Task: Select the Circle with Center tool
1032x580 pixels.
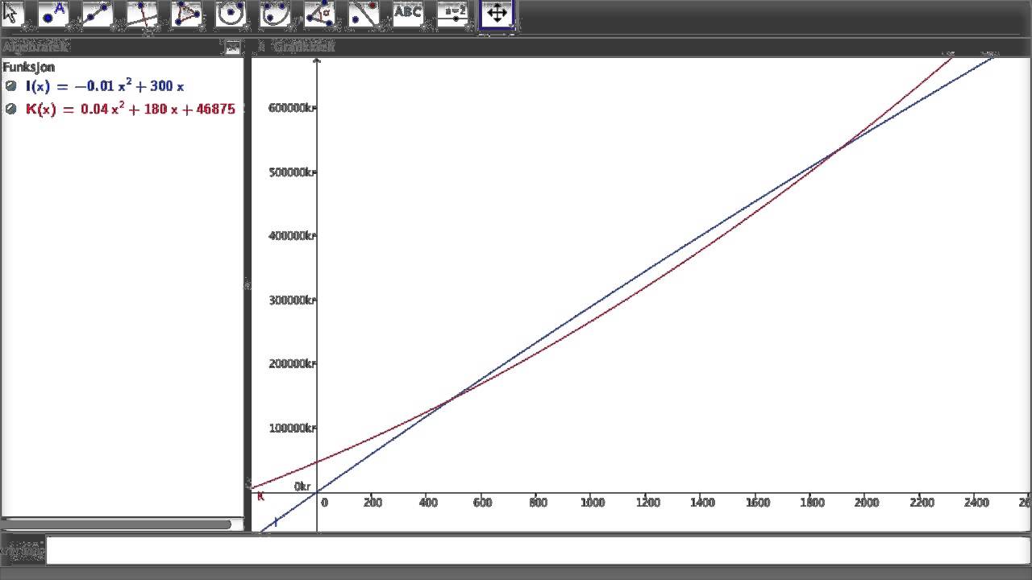Action: (x=231, y=14)
